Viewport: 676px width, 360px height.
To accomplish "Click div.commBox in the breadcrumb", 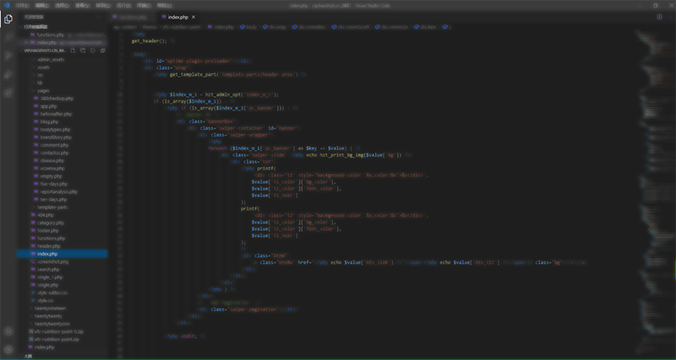I will (x=309, y=27).
